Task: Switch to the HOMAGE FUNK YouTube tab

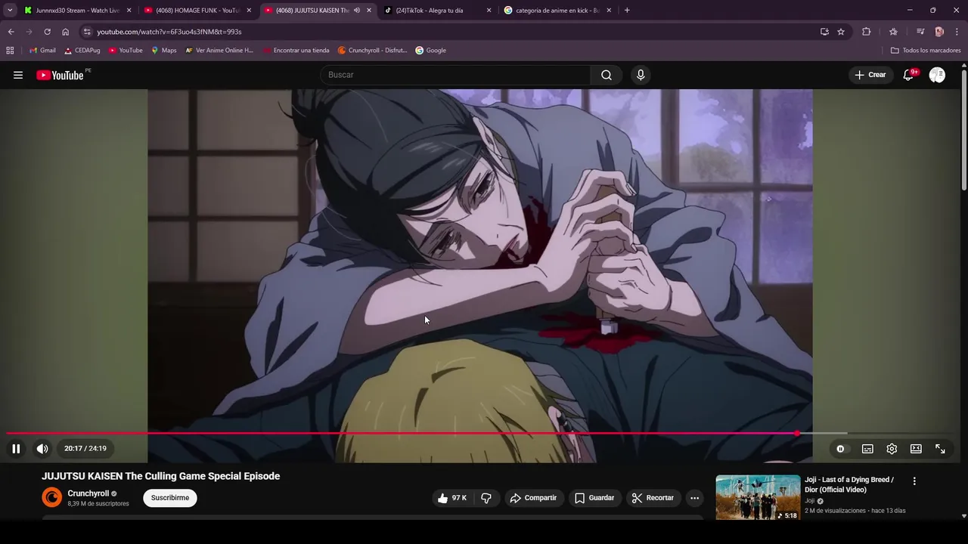Action: click(197, 11)
